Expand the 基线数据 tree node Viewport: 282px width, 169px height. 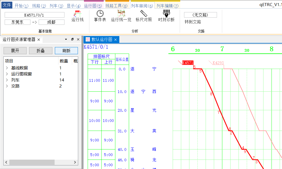(x=7, y=68)
